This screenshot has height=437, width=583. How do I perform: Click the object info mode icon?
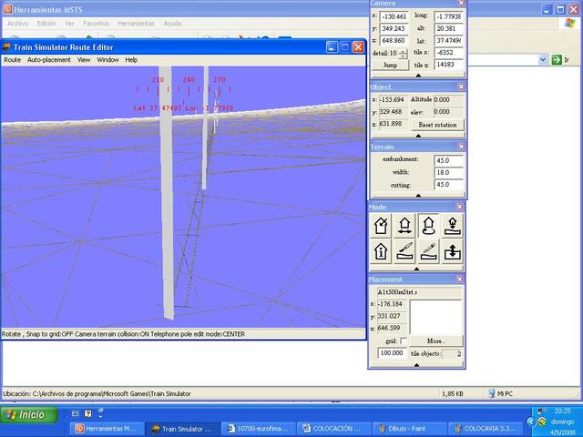[381, 249]
